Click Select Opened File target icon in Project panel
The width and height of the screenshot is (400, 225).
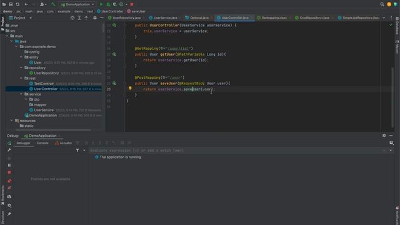pyautogui.click(x=72, y=18)
